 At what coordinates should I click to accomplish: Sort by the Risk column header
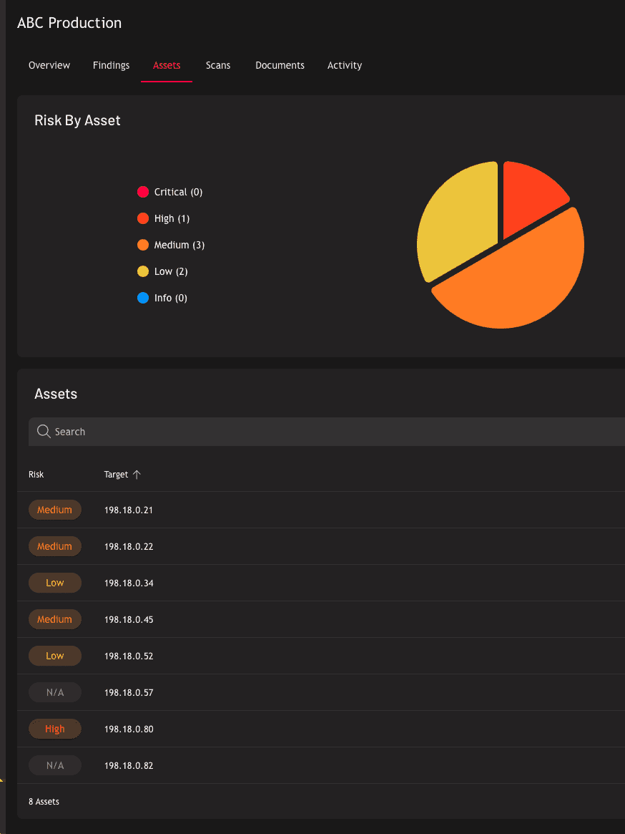pyautogui.click(x=36, y=475)
